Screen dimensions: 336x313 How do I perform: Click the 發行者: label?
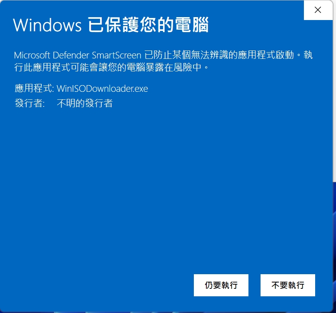pyautogui.click(x=30, y=103)
